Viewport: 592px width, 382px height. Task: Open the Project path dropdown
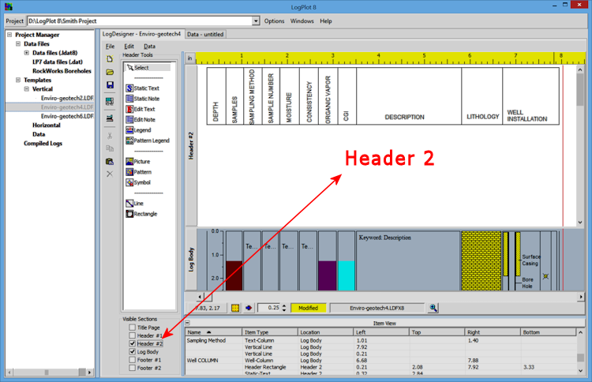(x=256, y=21)
